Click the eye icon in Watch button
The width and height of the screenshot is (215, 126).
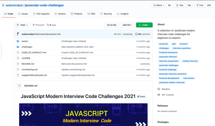pos(155,5)
